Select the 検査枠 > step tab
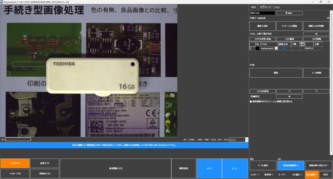The image size is (333, 179). (268, 174)
